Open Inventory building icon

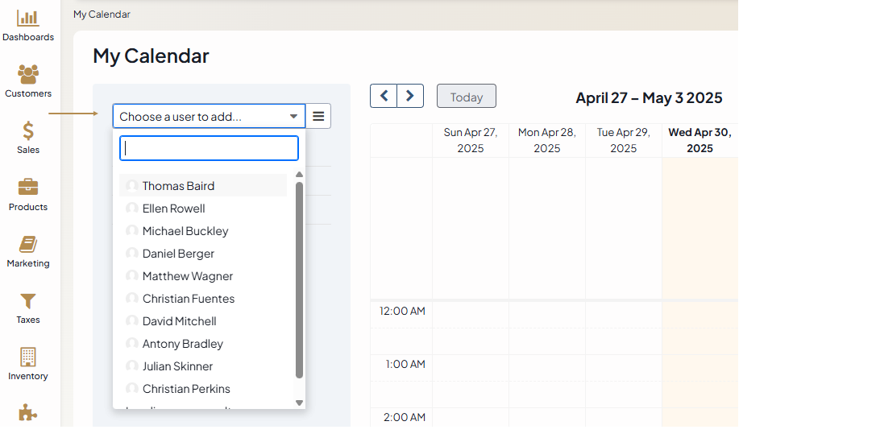pos(28,357)
